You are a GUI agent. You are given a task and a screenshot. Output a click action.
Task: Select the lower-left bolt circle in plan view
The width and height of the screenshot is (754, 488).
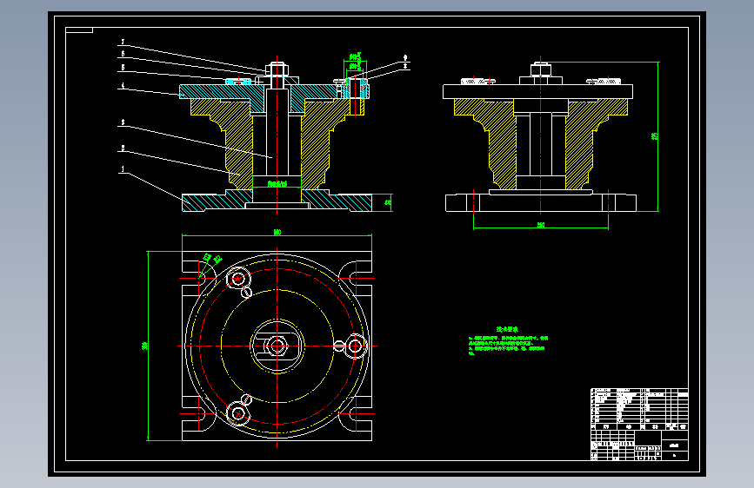[237, 413]
